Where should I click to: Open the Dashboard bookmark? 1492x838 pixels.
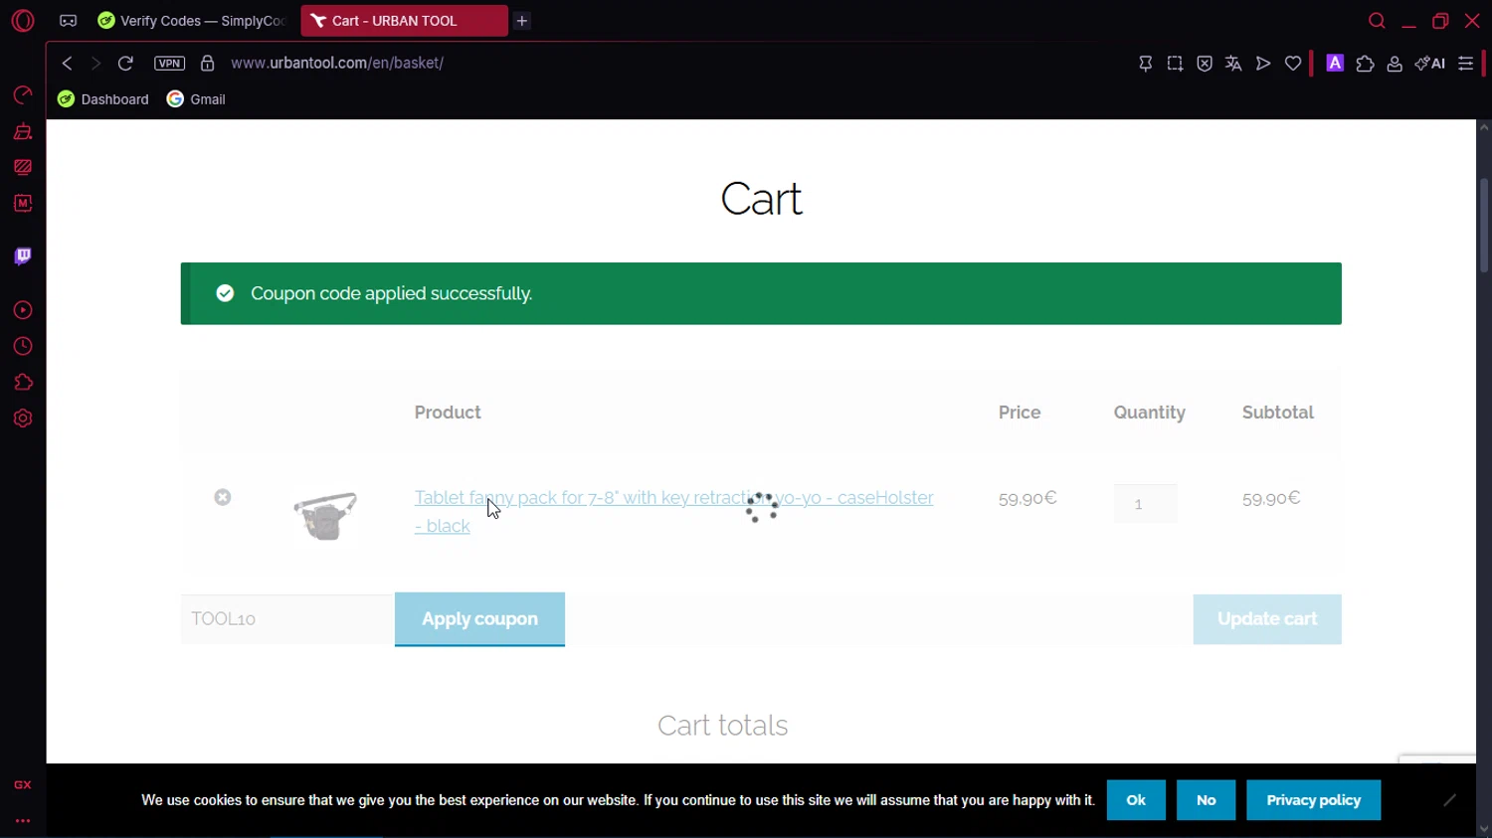point(103,99)
